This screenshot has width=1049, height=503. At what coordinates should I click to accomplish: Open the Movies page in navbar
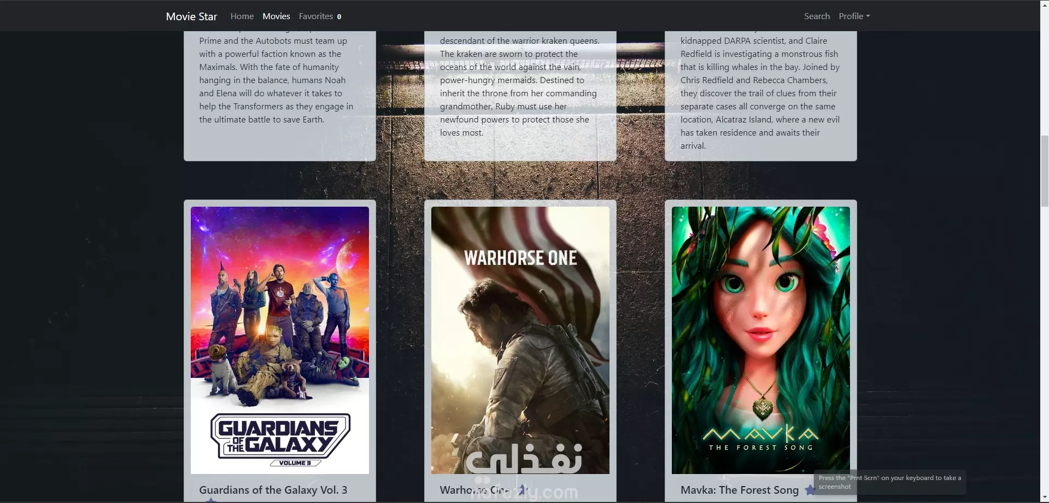coord(276,16)
